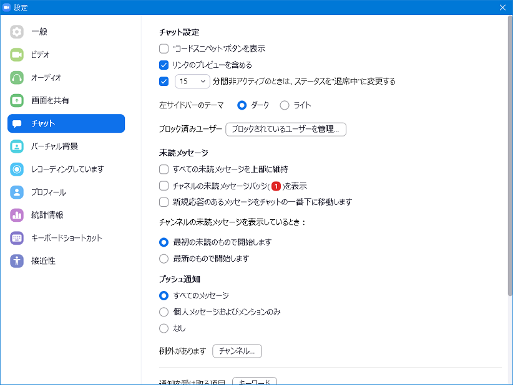The image size is (513, 385).
Task: Click the Keyboard Shortcuts (キーボードショートカット) icon
Action: coord(17,238)
